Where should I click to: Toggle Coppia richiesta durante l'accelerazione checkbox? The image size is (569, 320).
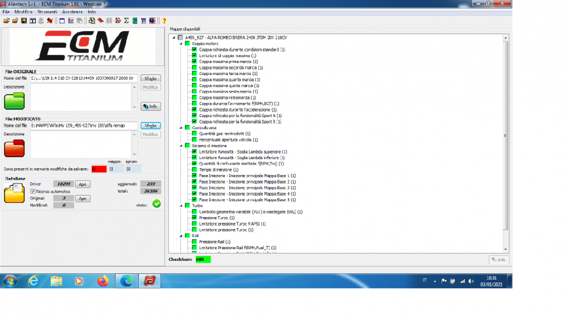point(195,110)
